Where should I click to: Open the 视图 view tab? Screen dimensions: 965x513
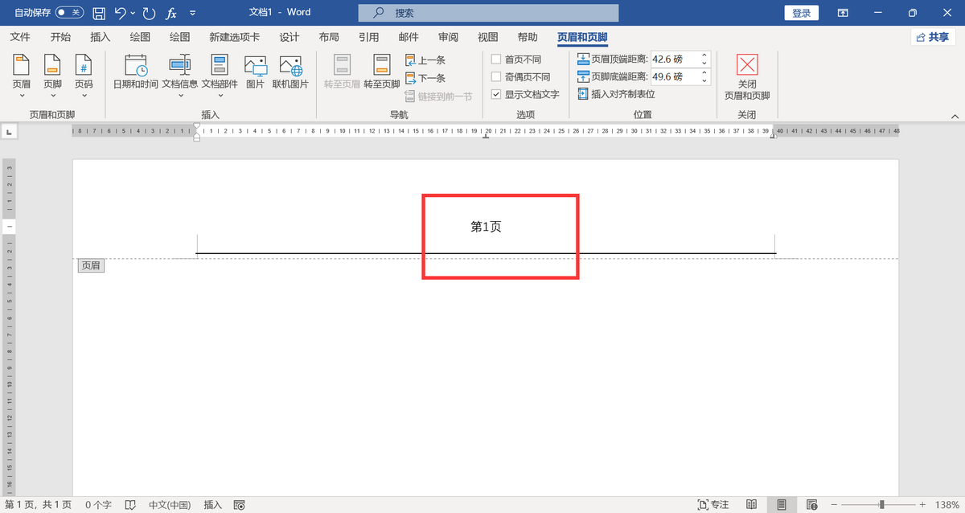(488, 37)
